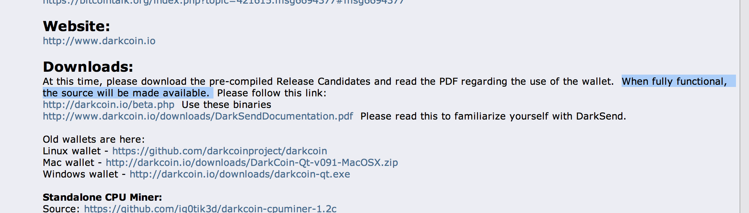Screen dimensions: 749x213
Task: Download the darkcoin-qt.exe Windows wallet
Action: tap(240, 174)
